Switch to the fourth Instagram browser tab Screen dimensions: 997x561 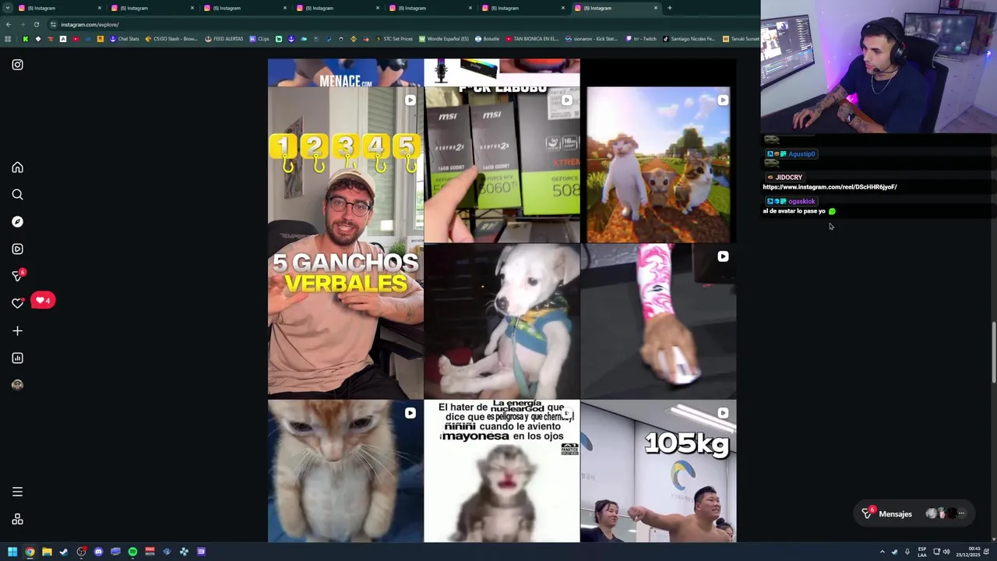[336, 8]
